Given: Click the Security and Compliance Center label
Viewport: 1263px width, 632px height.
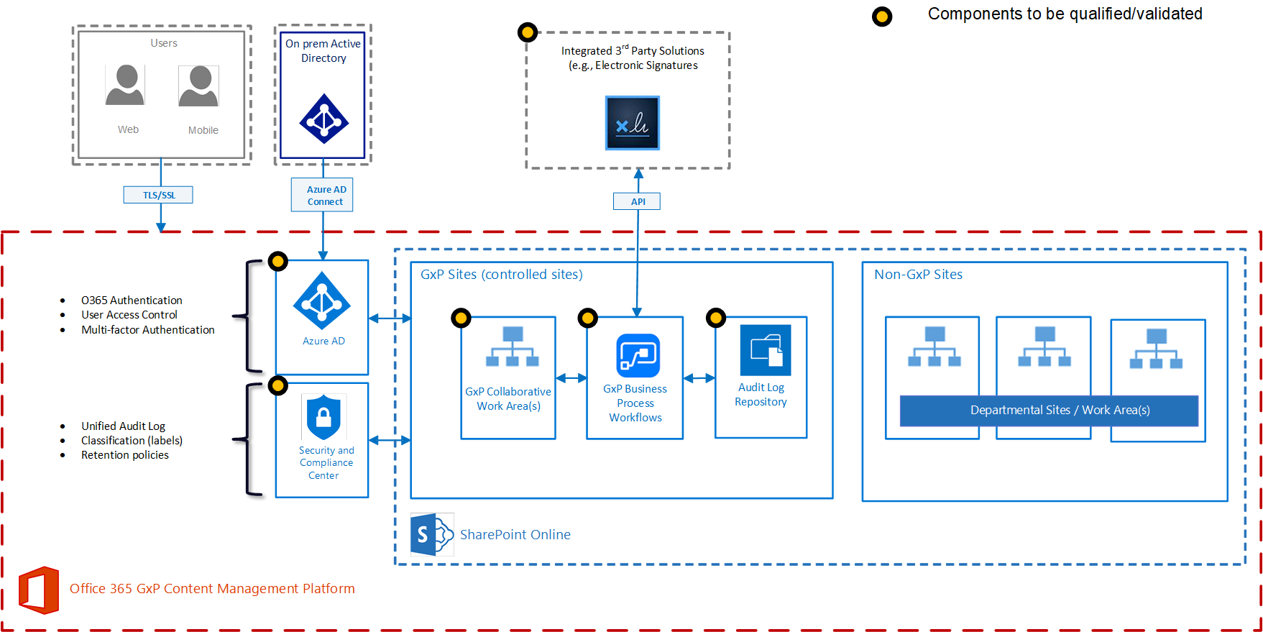Looking at the screenshot, I should 326,463.
